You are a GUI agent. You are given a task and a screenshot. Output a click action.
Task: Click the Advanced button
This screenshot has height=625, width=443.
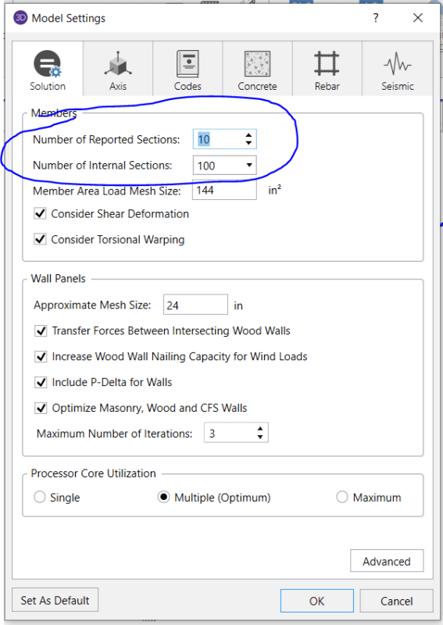(387, 561)
